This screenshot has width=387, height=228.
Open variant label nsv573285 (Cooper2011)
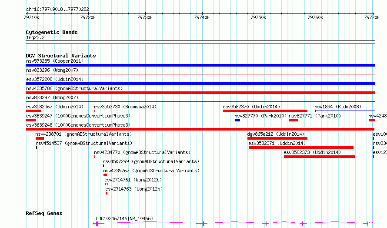tap(55, 61)
